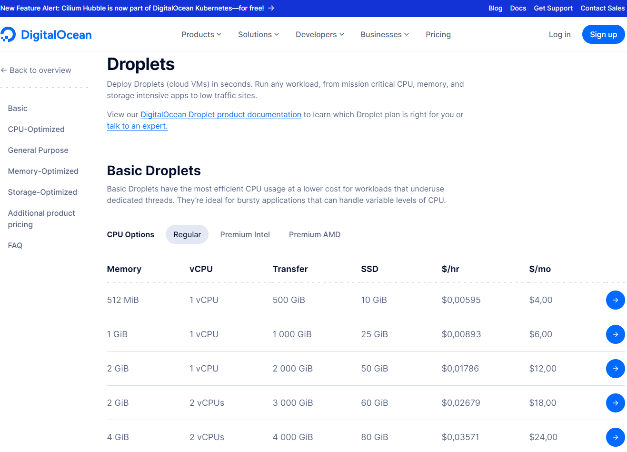
Task: Click the Basic Droplets heading
Action: (154, 171)
